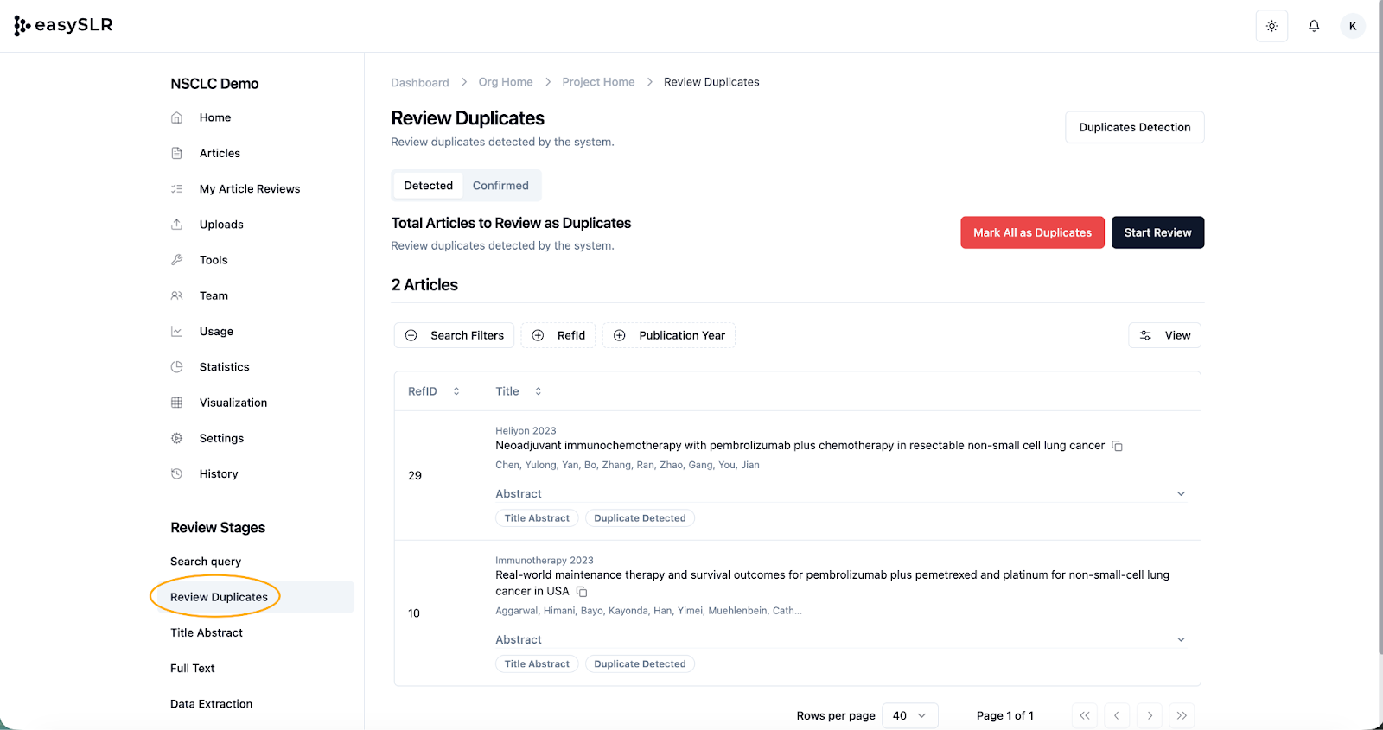
Task: Go to Uploads in the sidebar
Action: click(221, 225)
